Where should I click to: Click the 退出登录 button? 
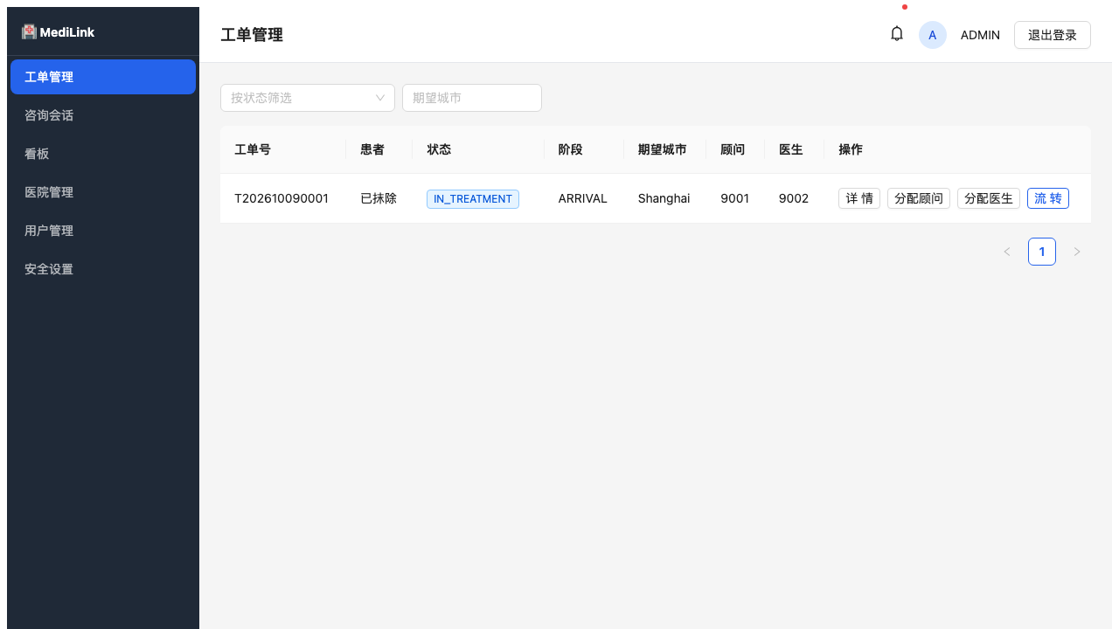pyautogui.click(x=1053, y=35)
